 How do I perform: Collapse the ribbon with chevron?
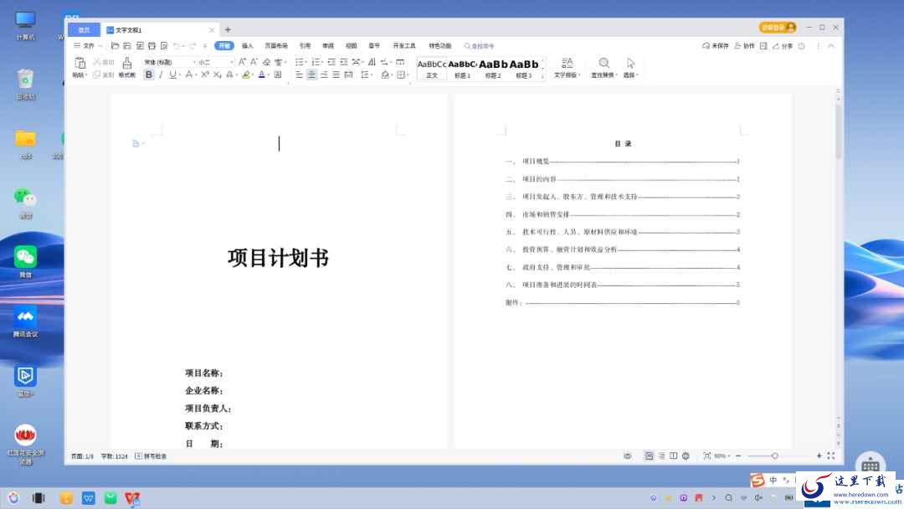[831, 45]
